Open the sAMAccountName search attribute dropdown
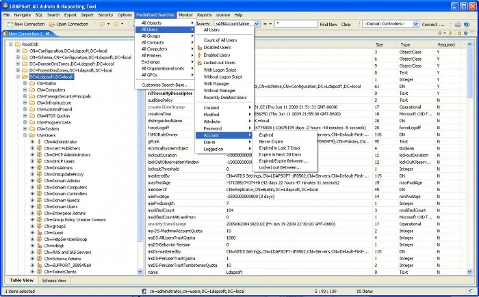 pyautogui.click(x=257, y=24)
